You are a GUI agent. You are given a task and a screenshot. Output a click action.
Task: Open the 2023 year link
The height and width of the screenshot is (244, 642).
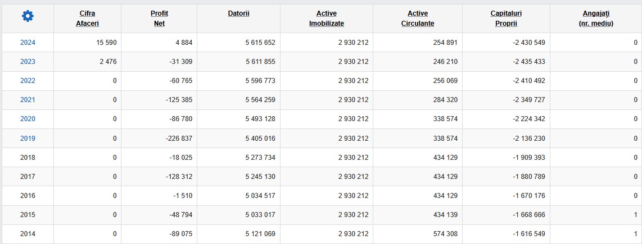click(28, 62)
